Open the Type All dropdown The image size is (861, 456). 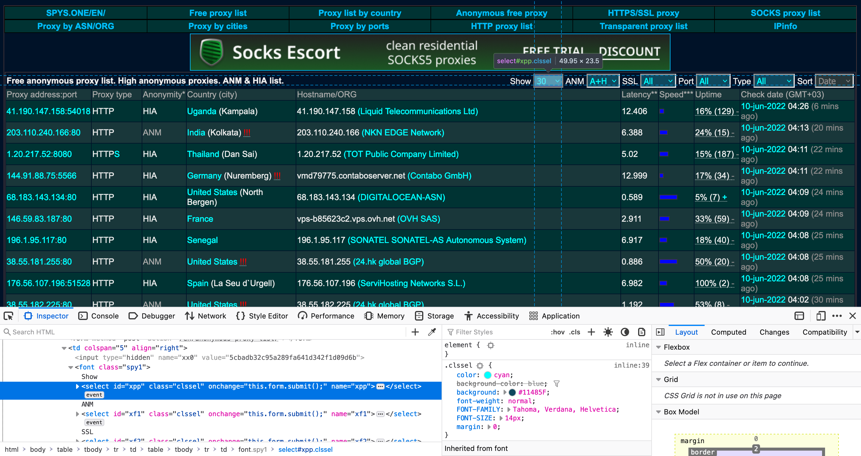point(774,81)
